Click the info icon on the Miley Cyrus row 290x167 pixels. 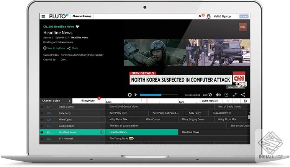coord(102,119)
